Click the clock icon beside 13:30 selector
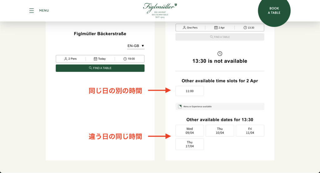The width and height of the screenshot is (320, 173). coord(245,28)
